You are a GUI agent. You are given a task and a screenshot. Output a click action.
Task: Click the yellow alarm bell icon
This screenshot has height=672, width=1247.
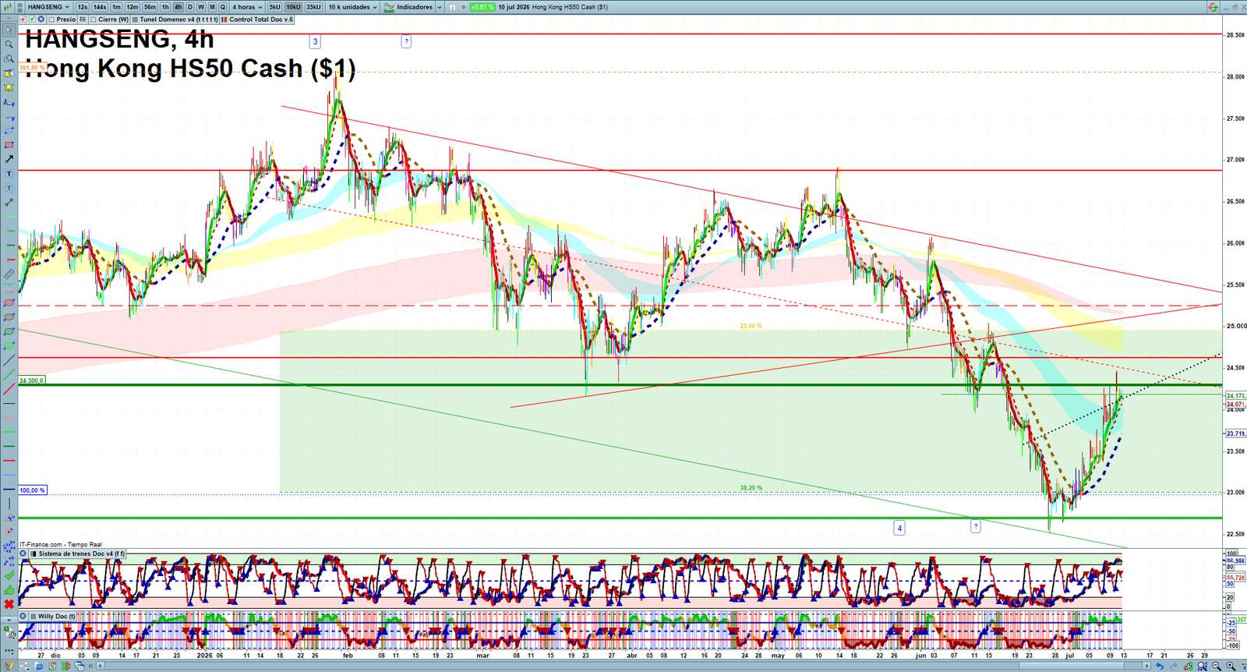[9, 87]
